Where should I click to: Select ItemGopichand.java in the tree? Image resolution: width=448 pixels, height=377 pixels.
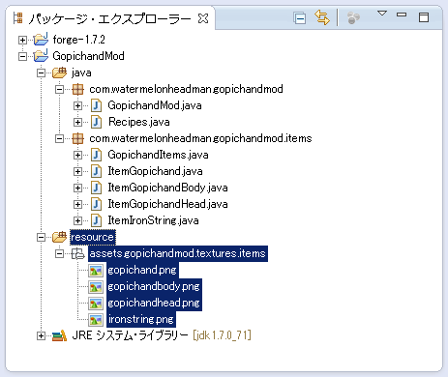(155, 171)
